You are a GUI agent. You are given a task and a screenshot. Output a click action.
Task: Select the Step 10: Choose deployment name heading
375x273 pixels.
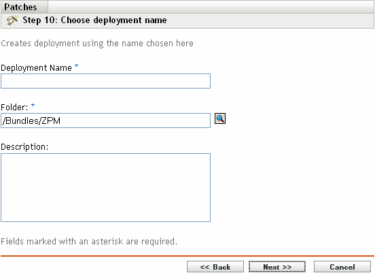[94, 20]
